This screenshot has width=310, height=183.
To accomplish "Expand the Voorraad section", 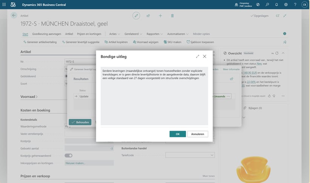I will [x=29, y=96].
